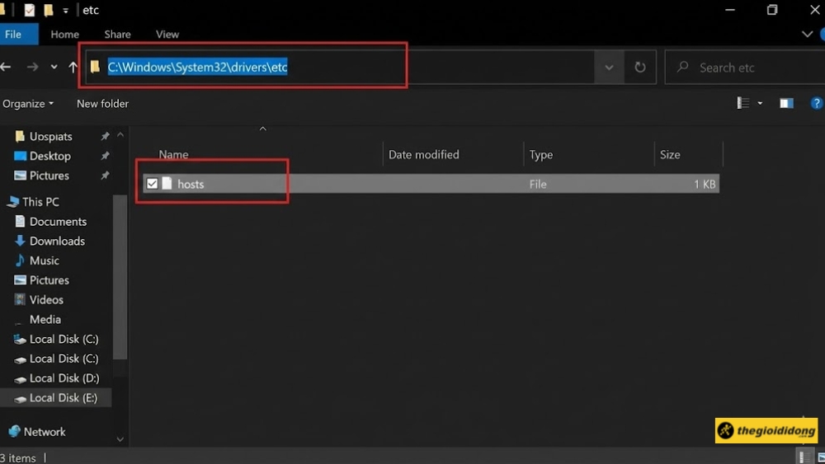Click the Music note icon in sidebar
This screenshot has width=825, height=464.
coord(20,260)
